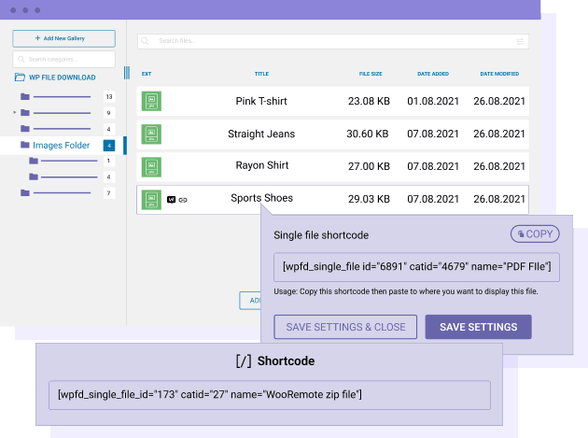Sort files by TITLE column
588x438 pixels.
pyautogui.click(x=261, y=74)
